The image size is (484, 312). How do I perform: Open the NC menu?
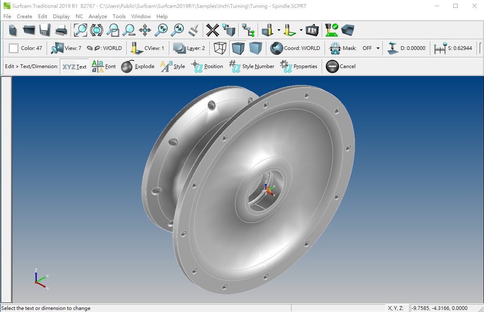[x=79, y=17]
